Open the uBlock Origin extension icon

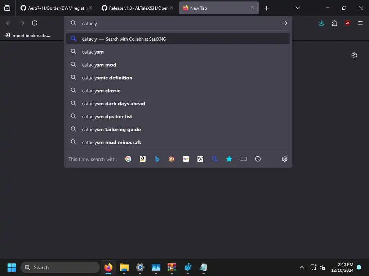tap(347, 23)
